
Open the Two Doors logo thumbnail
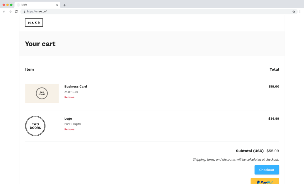[x=35, y=126]
